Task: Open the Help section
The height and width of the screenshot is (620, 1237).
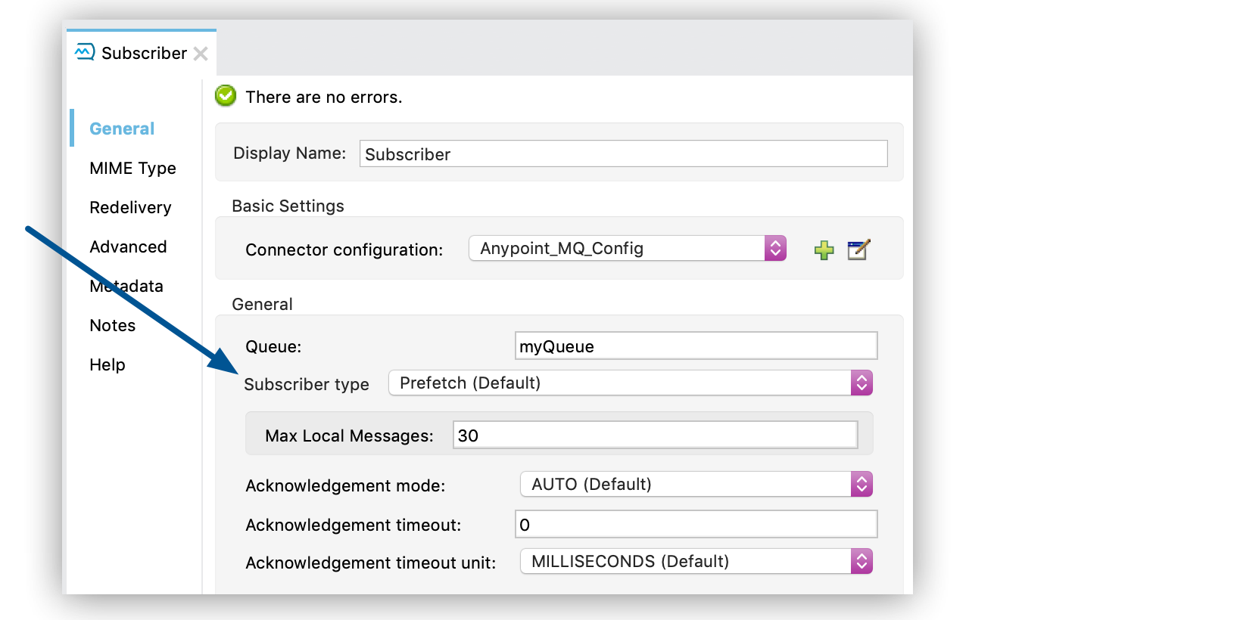Action: tap(107, 364)
